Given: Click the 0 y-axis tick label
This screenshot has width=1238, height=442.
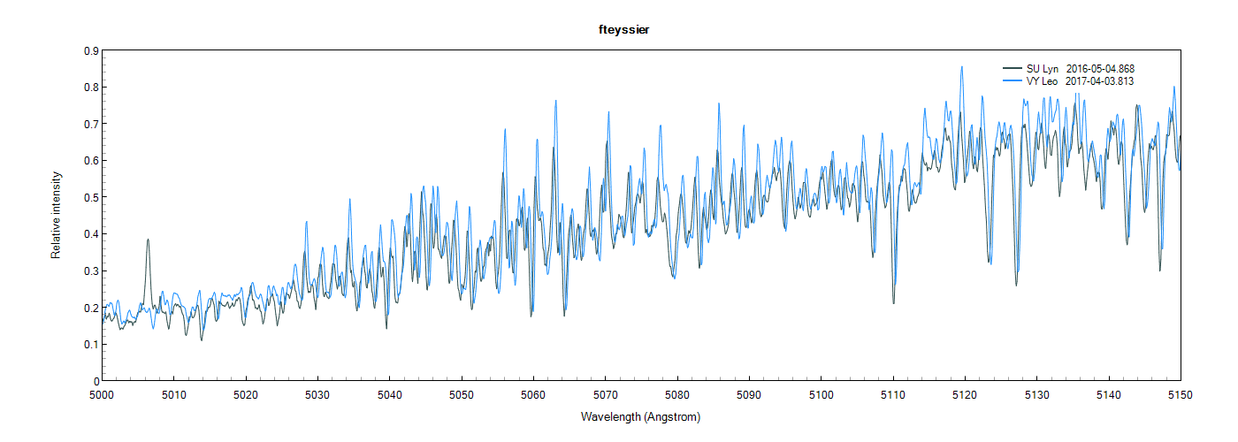Looking at the screenshot, I should [96, 381].
